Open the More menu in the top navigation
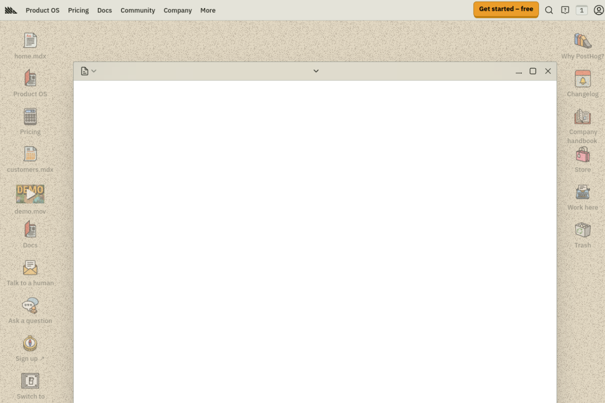Viewport: 605px width, 403px height. [208, 10]
